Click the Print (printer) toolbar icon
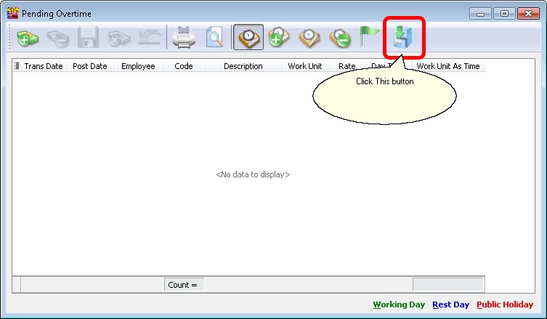This screenshot has width=547, height=319. [x=183, y=37]
